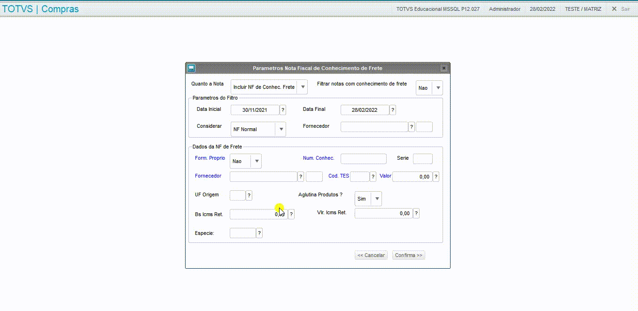Click the Aglutina Produtos ? label
This screenshot has width=638, height=311.
coord(320,194)
